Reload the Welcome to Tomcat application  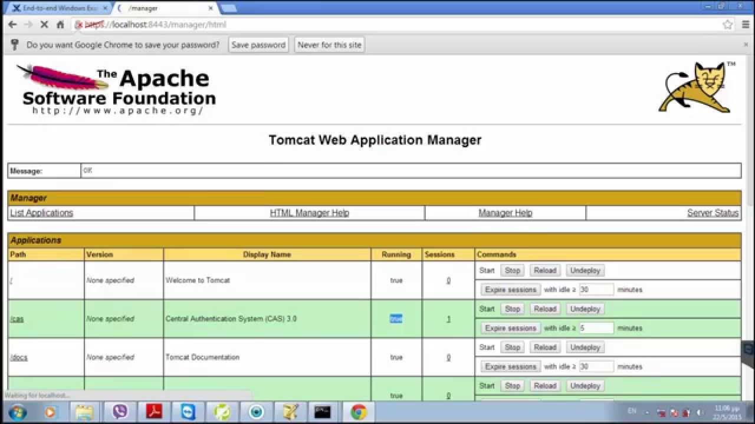[x=545, y=270]
